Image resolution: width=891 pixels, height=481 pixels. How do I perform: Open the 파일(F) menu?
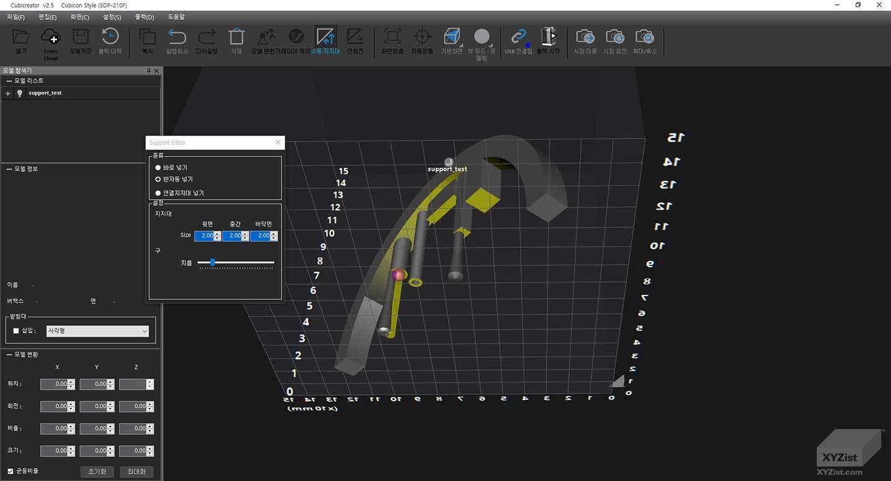pyautogui.click(x=15, y=17)
